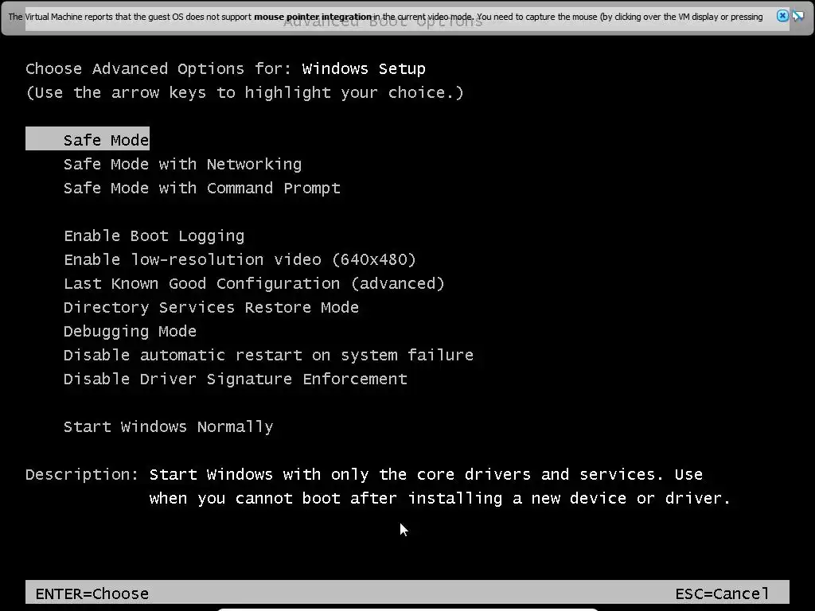Choose Safe Mode with Command Prompt
This screenshot has height=611, width=815.
pos(201,188)
